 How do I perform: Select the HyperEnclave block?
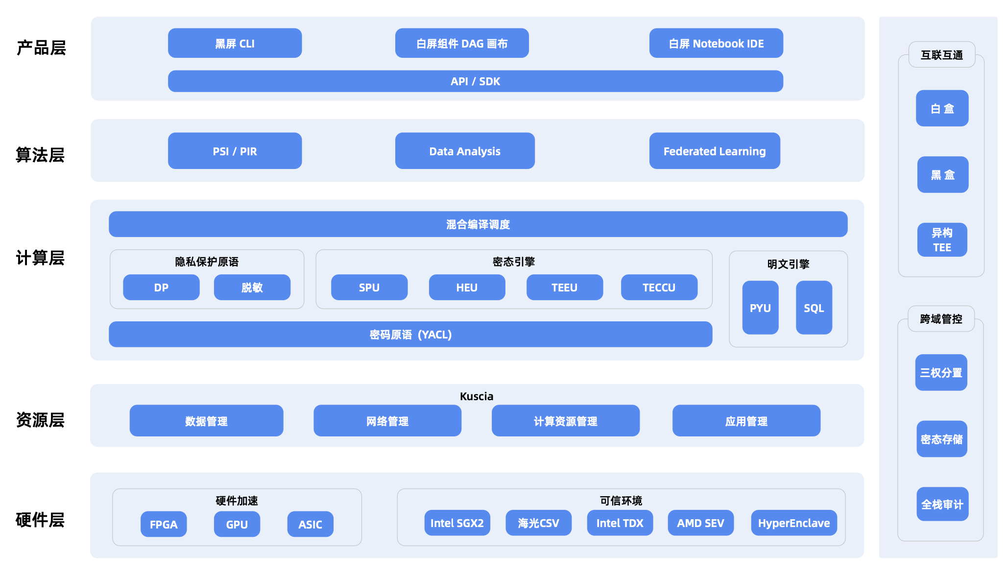793,523
